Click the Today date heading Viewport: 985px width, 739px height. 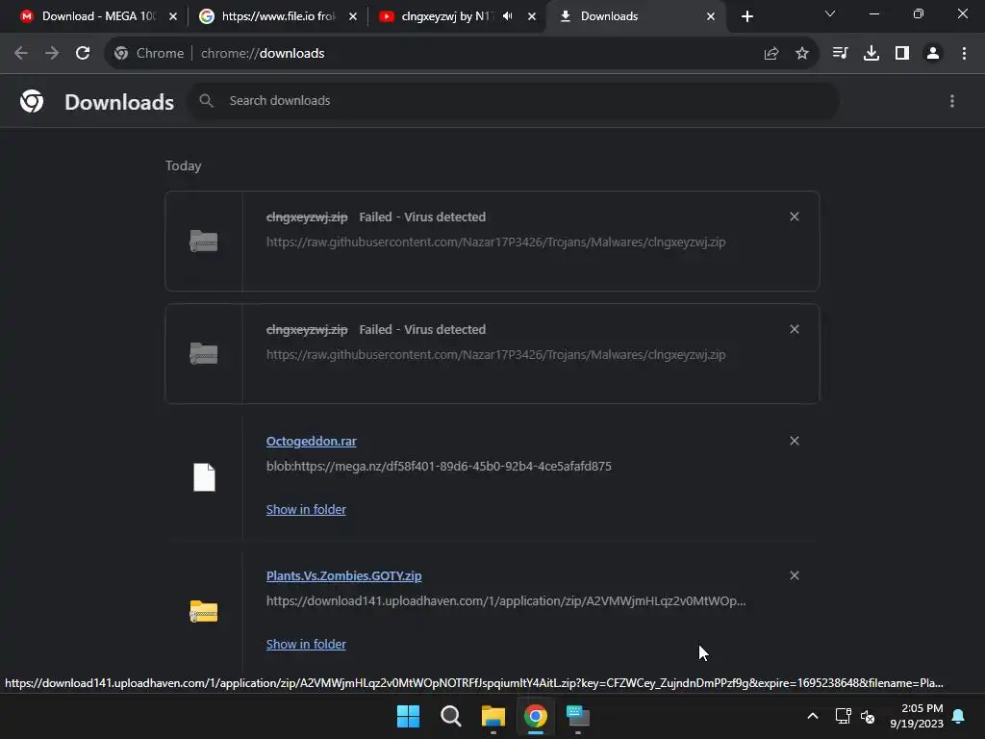pyautogui.click(x=184, y=166)
